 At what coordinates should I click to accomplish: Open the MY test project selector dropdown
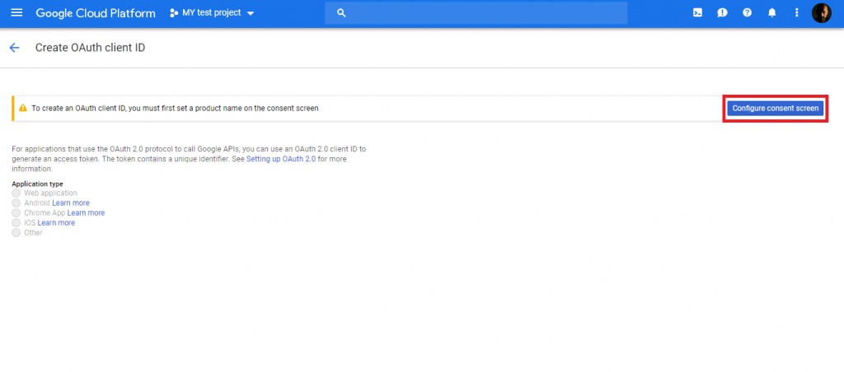point(212,13)
